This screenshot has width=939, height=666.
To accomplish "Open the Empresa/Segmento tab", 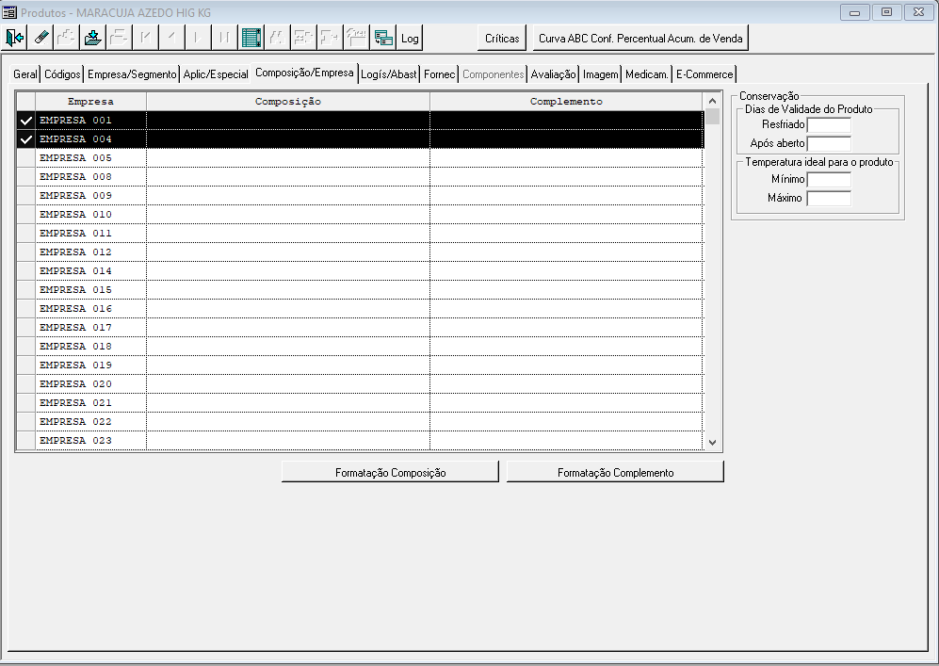I will (132, 74).
